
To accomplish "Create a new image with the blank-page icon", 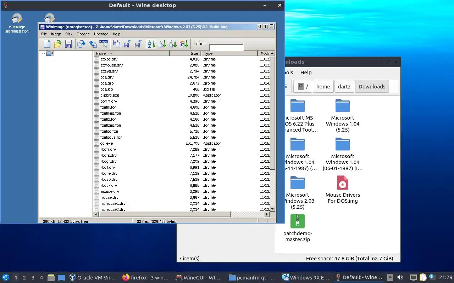I will click(47, 44).
